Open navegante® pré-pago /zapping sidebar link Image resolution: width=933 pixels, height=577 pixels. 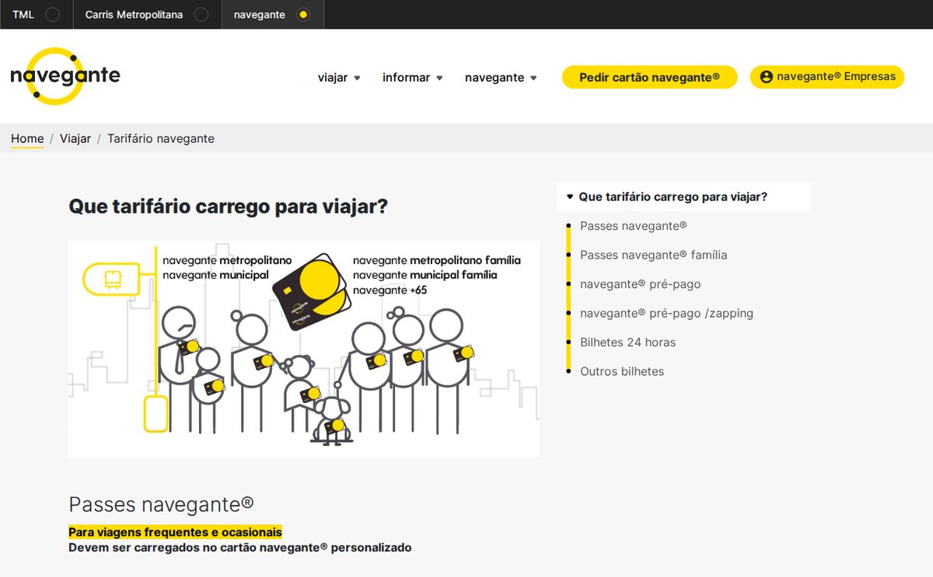[x=666, y=313]
